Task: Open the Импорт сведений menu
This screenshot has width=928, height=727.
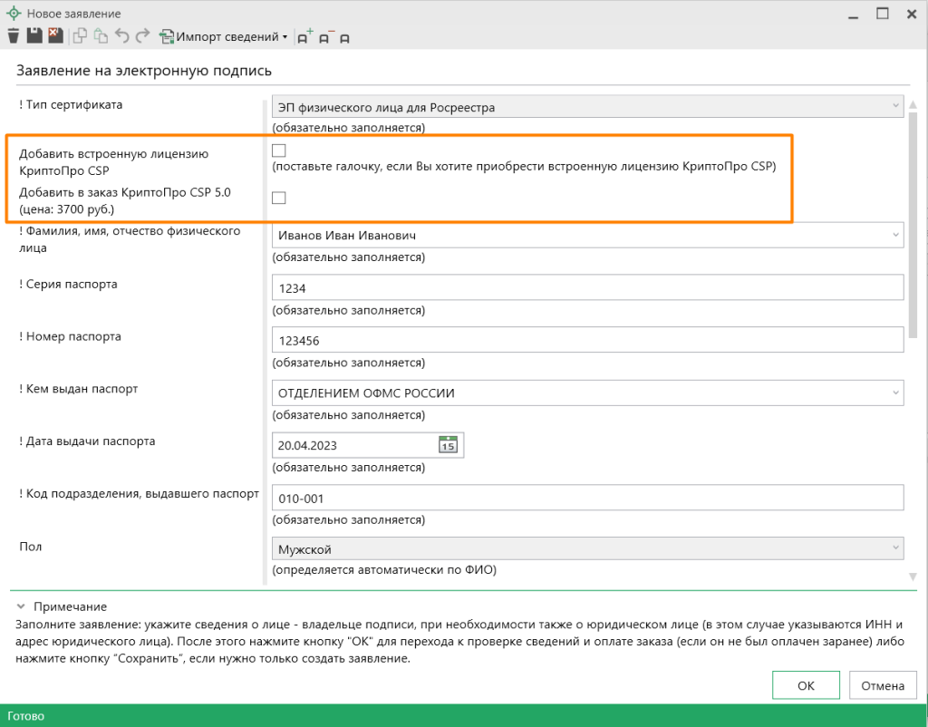Action: click(x=224, y=37)
